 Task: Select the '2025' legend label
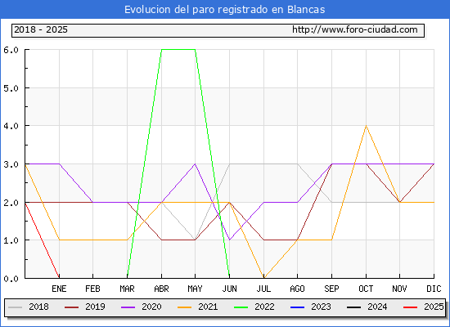[434, 307]
